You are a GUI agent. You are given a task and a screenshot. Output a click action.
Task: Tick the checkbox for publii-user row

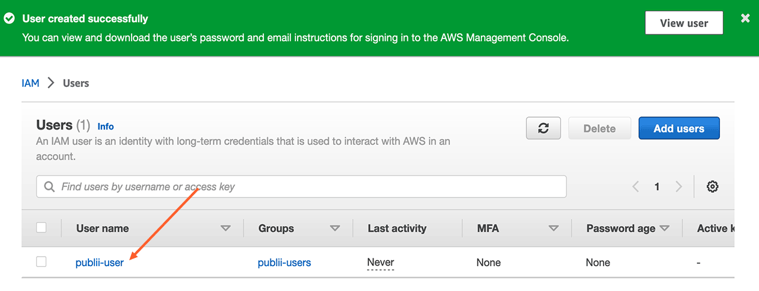point(42,262)
